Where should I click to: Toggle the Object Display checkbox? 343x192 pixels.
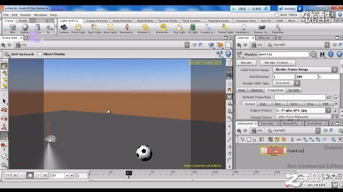40,54
